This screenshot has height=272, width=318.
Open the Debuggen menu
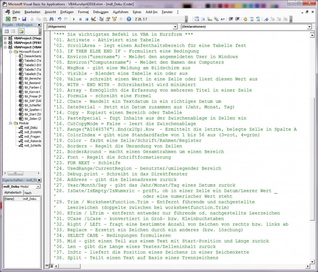coord(100,12)
